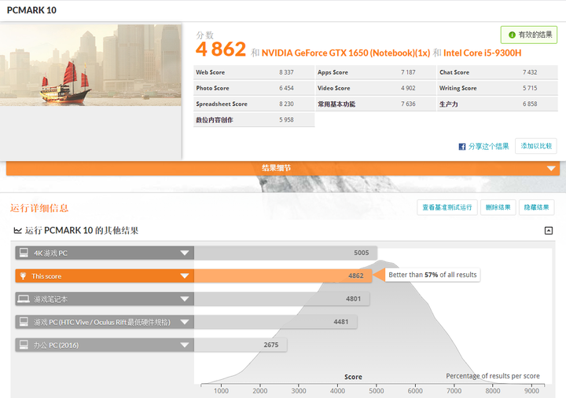Click the Writing Score value 5 715
566x398 pixels.
(530, 88)
